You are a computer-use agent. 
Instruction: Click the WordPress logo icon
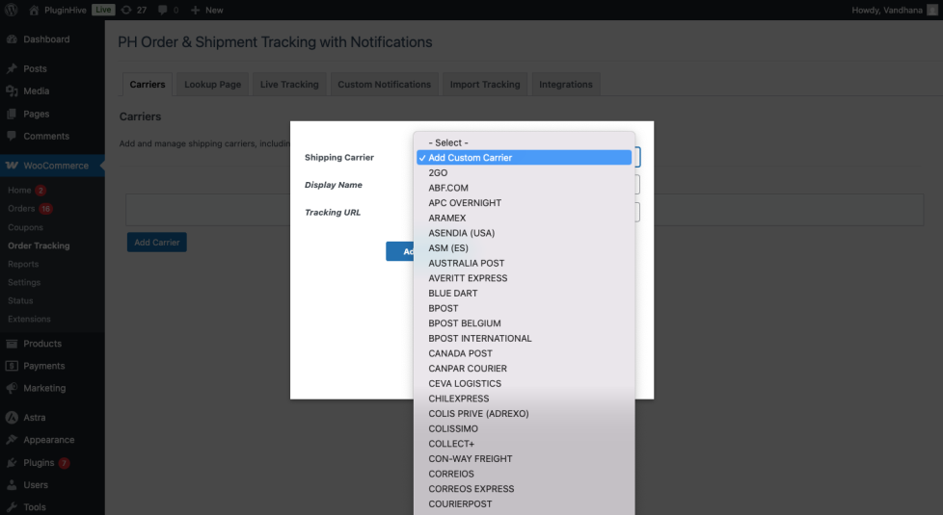[x=11, y=10]
